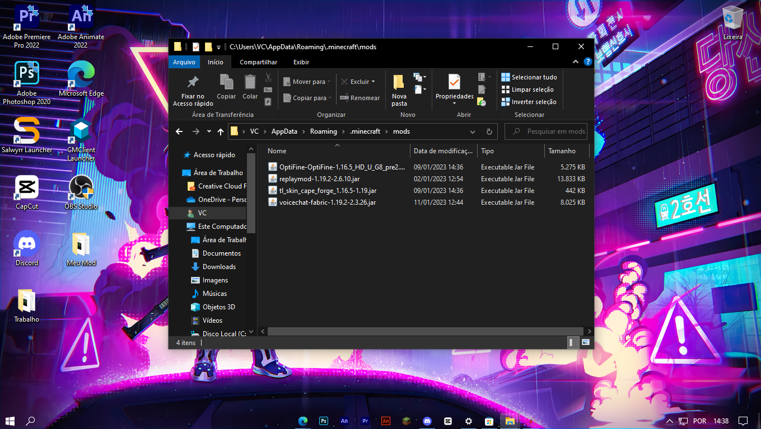Click New folder icon in title bar toolbar
This screenshot has width=761, height=429.
click(208, 47)
